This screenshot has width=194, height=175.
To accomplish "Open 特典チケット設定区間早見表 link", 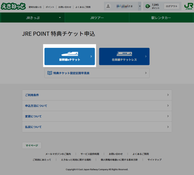I will (x=97, y=73).
